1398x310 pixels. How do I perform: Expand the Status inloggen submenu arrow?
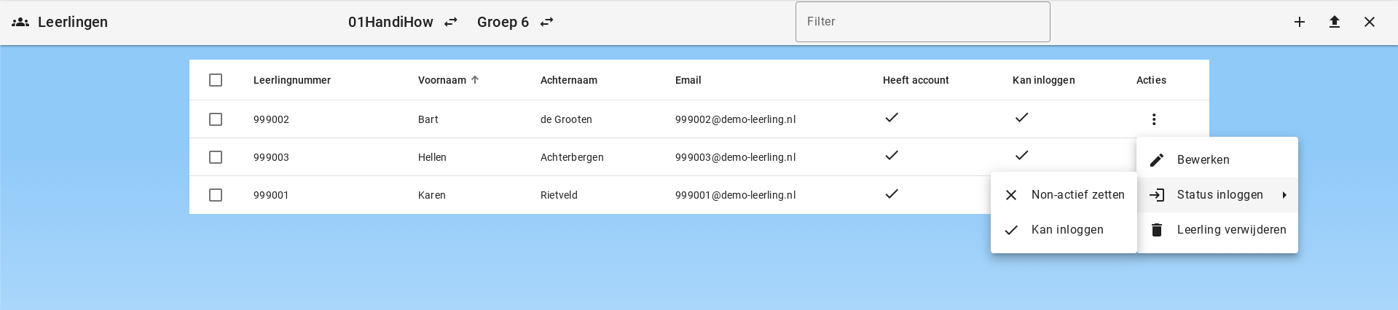point(1284,195)
